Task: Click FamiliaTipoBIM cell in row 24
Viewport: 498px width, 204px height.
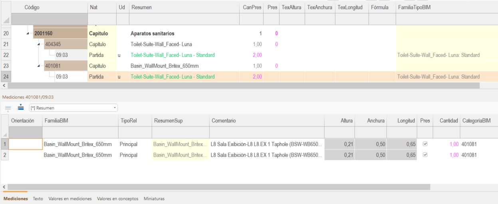Action: 447,77
